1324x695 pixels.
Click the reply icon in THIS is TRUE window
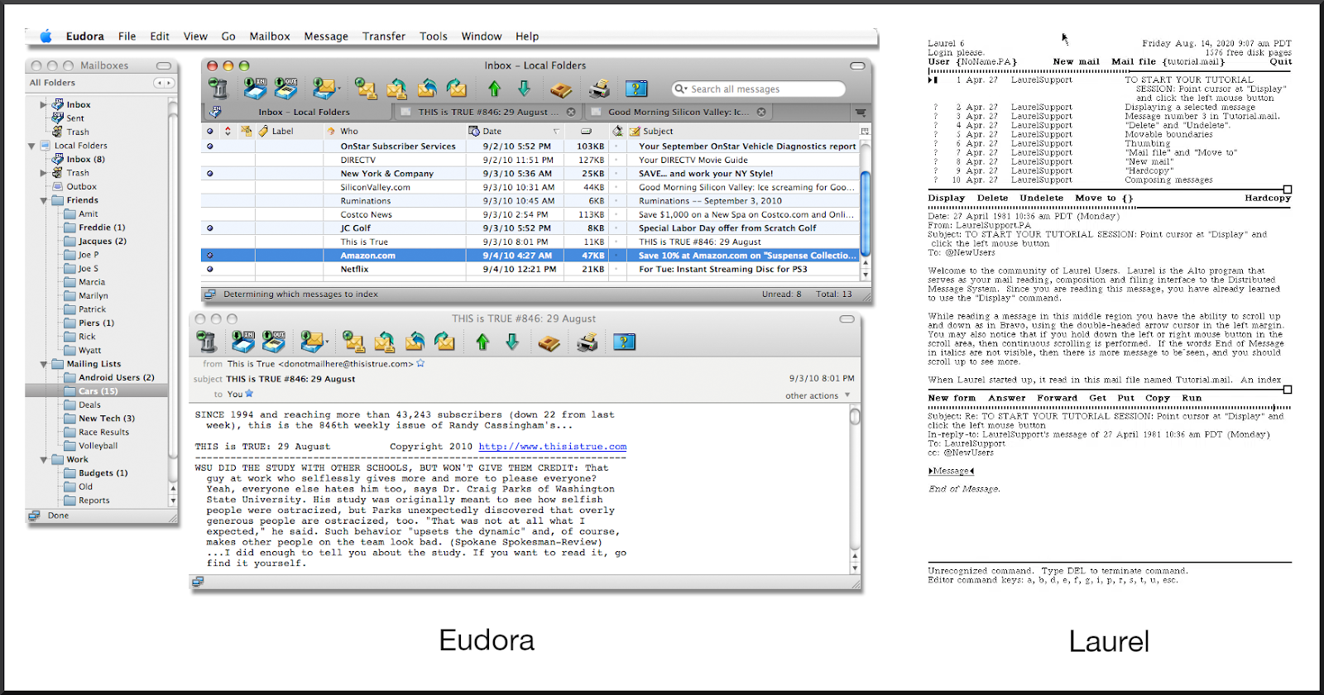tap(385, 341)
